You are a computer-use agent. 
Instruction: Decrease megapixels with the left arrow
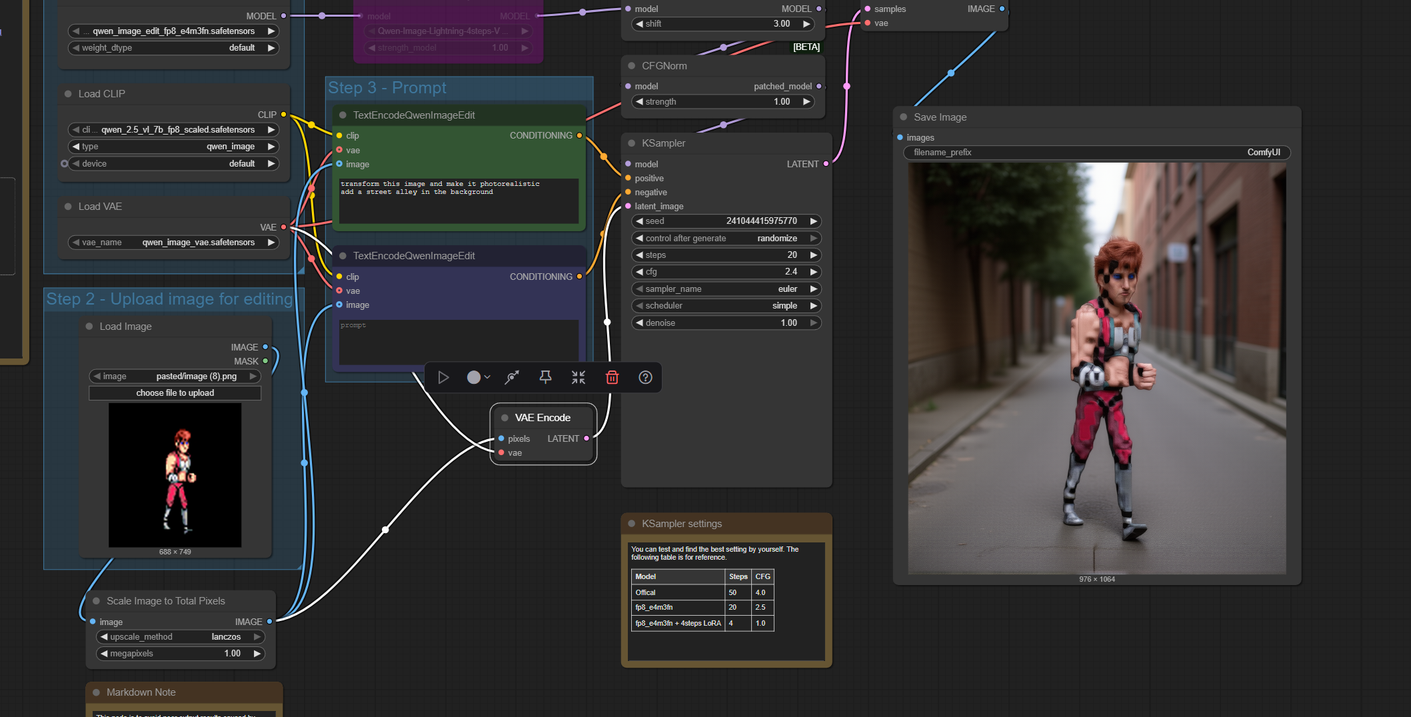[104, 654]
